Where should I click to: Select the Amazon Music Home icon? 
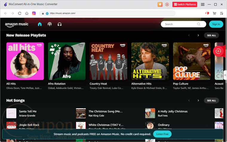(40, 24)
